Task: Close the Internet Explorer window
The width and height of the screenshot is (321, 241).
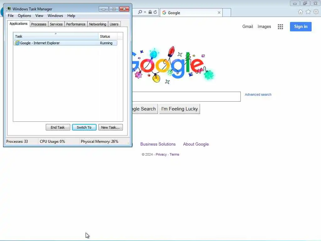Action: pos(315,3)
